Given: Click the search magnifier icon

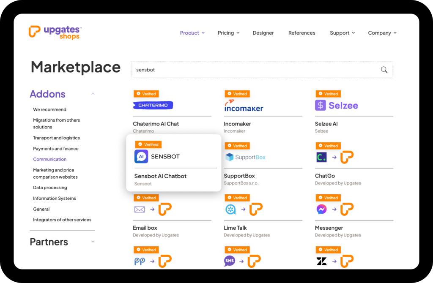Looking at the screenshot, I should 384,70.
